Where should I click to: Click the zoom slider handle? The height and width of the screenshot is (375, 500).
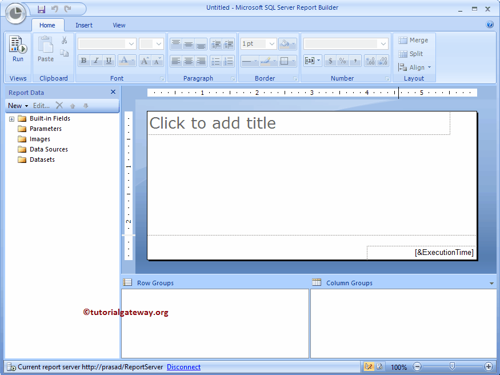point(452,366)
